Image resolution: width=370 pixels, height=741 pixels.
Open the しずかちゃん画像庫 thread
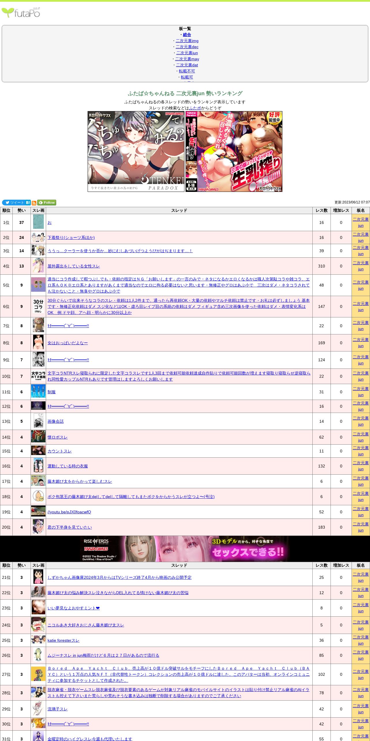[x=120, y=577]
